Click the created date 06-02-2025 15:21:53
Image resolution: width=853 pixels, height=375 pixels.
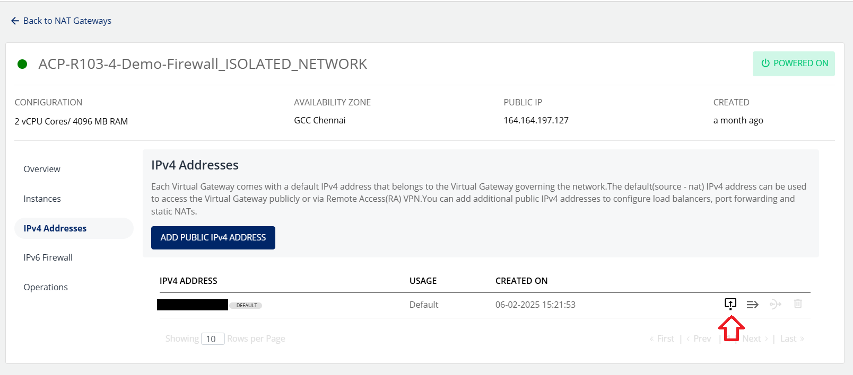pos(535,305)
